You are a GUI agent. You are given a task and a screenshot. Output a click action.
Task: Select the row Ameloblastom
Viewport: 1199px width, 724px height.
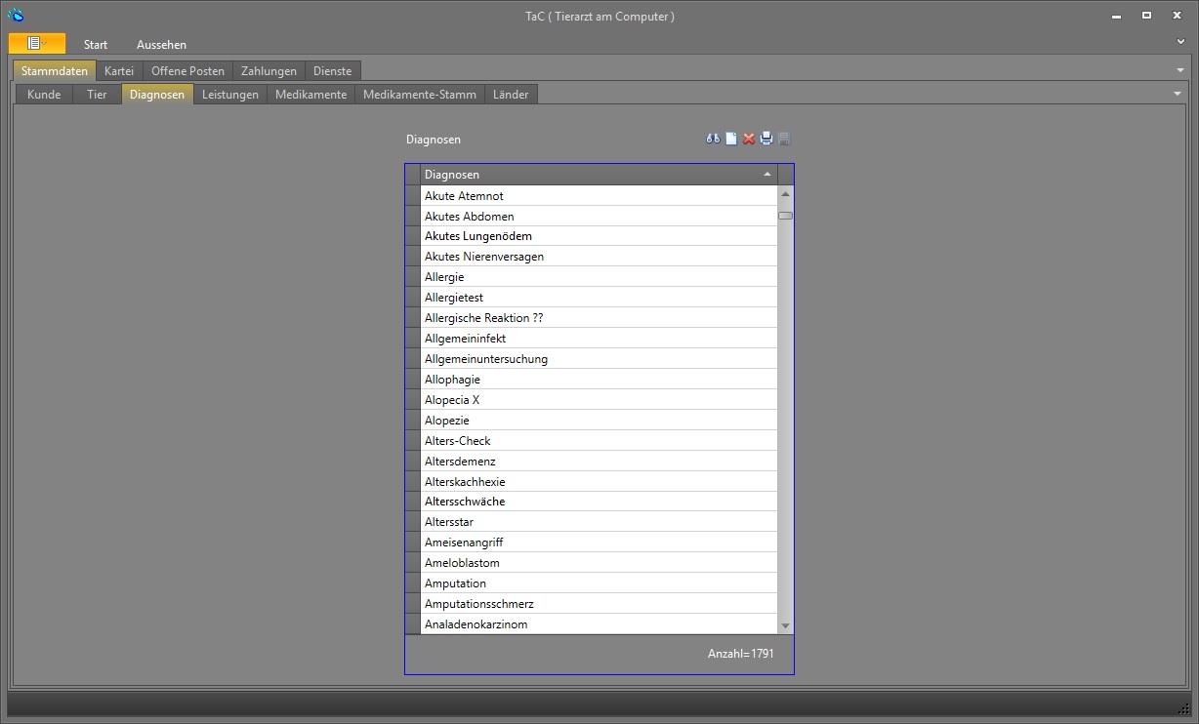point(599,563)
